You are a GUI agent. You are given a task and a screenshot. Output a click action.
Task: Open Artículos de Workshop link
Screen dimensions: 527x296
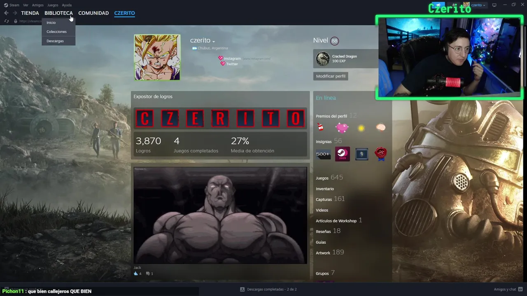click(x=339, y=220)
